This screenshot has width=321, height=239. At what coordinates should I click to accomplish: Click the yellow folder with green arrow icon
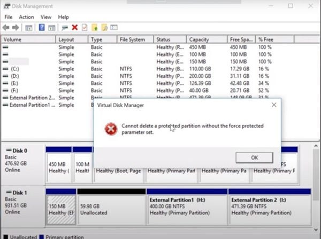pyautogui.click(x=95, y=27)
